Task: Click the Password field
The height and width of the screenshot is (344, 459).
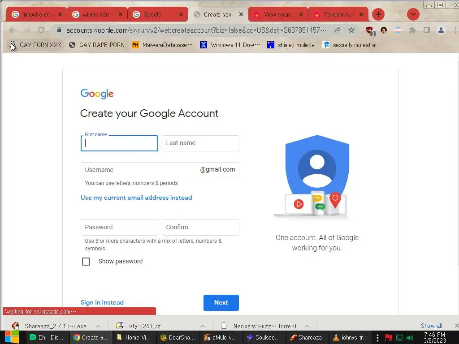Action: (x=119, y=227)
